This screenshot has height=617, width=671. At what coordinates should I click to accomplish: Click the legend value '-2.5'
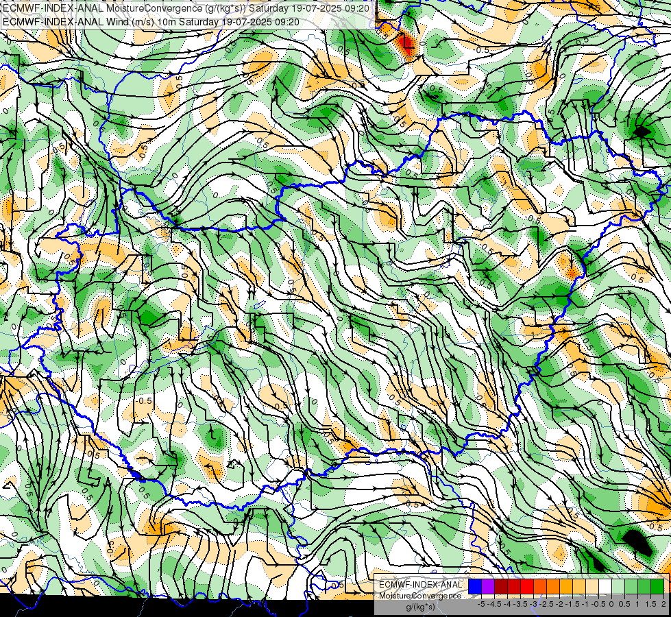pyautogui.click(x=546, y=604)
